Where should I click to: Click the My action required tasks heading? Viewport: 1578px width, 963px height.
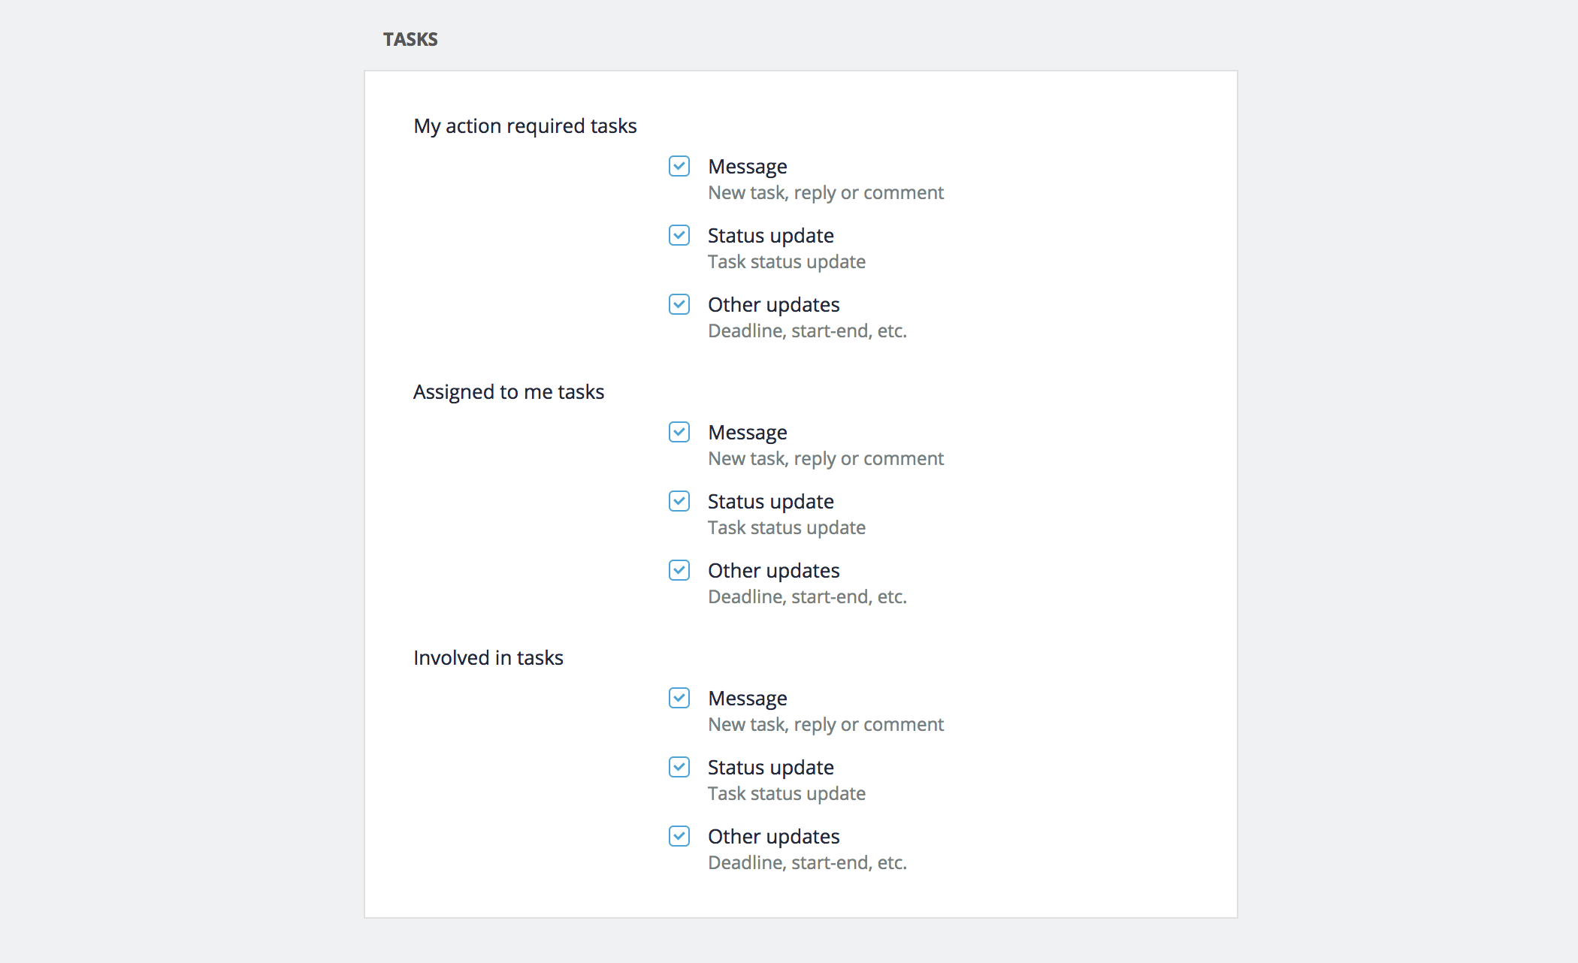point(525,126)
